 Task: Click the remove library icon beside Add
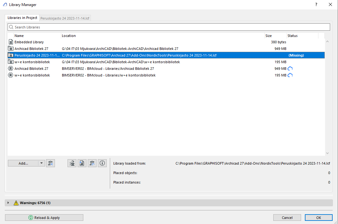pyautogui.click(x=50, y=163)
